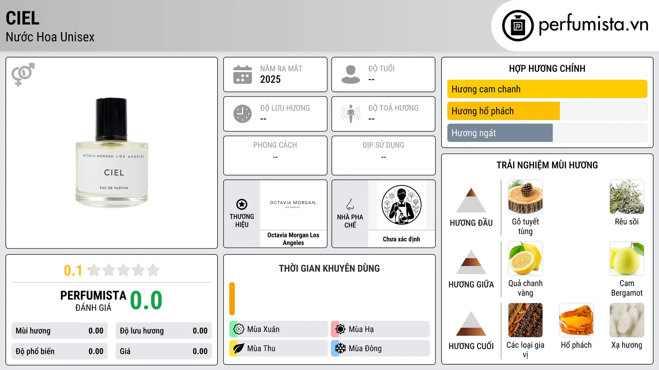The image size is (659, 370).
Task: Click the Octavia Morgan brand logo image
Action: (x=293, y=205)
